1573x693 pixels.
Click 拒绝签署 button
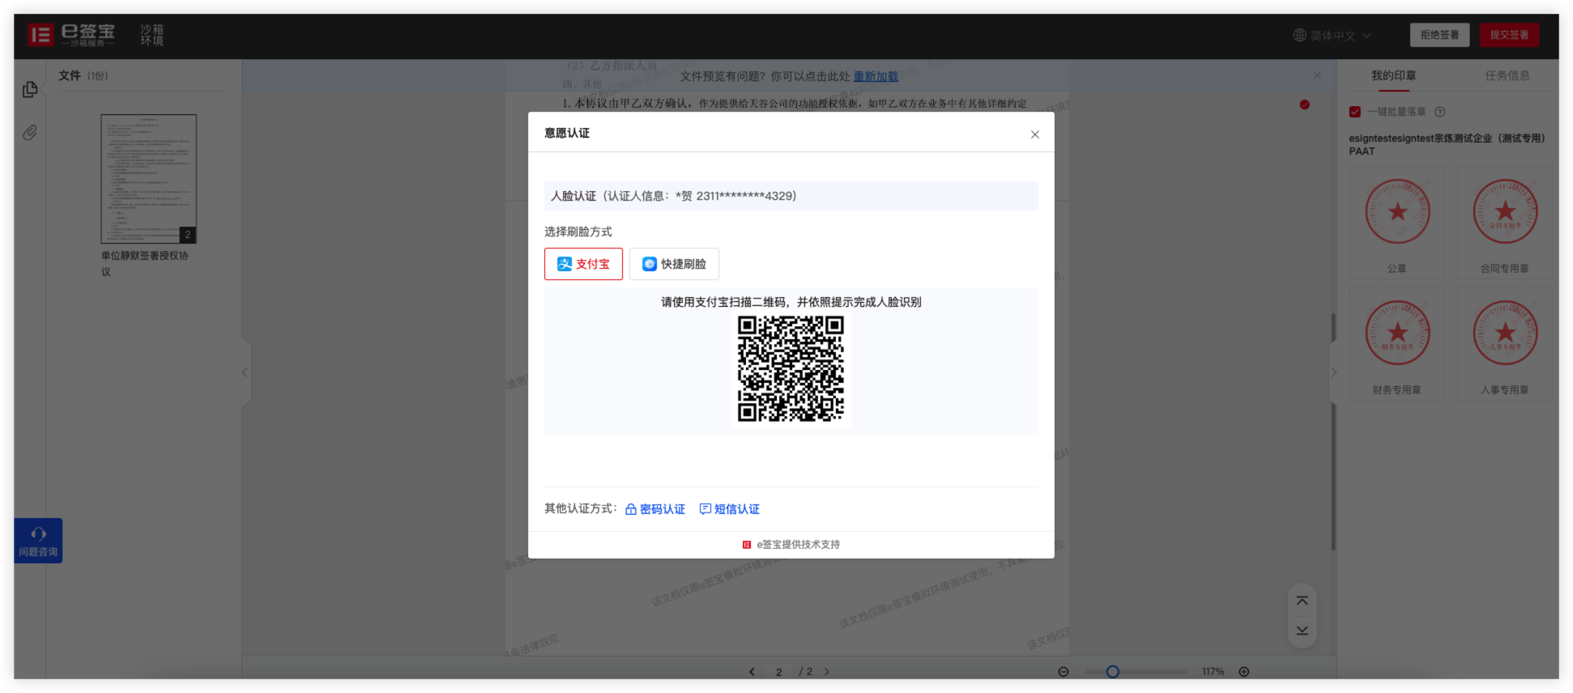pos(1439,35)
